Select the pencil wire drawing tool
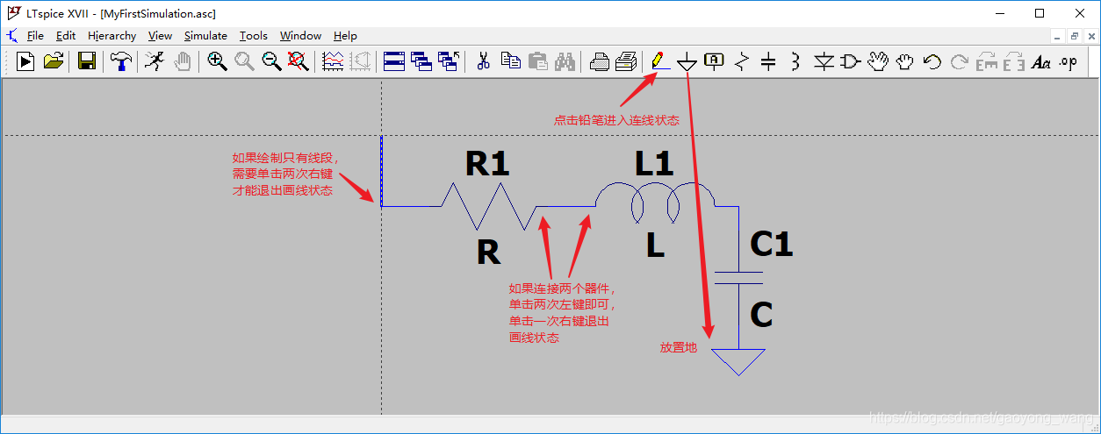 (x=658, y=61)
